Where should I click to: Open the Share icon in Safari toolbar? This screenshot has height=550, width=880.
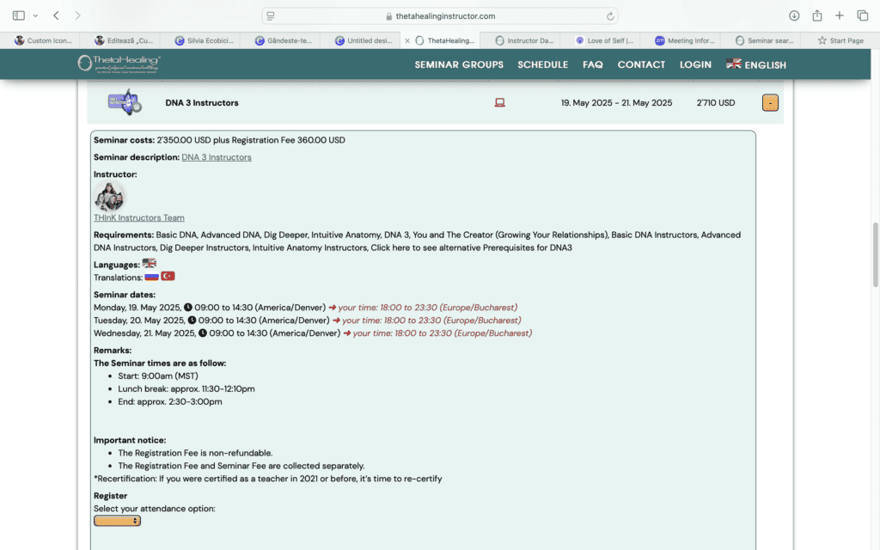coord(817,15)
